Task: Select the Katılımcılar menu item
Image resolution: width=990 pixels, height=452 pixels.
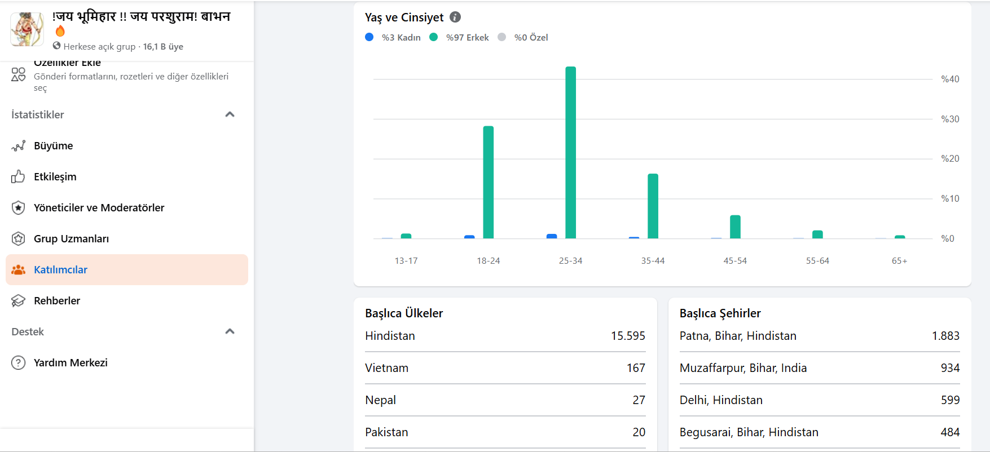Action: [127, 270]
